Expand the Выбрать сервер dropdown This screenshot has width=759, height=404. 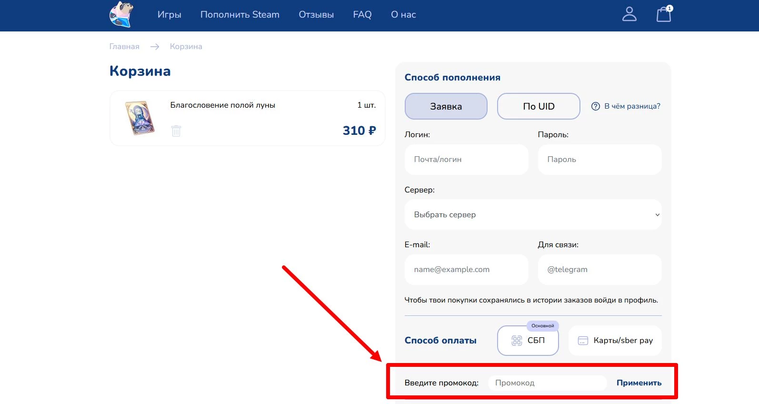click(x=533, y=214)
